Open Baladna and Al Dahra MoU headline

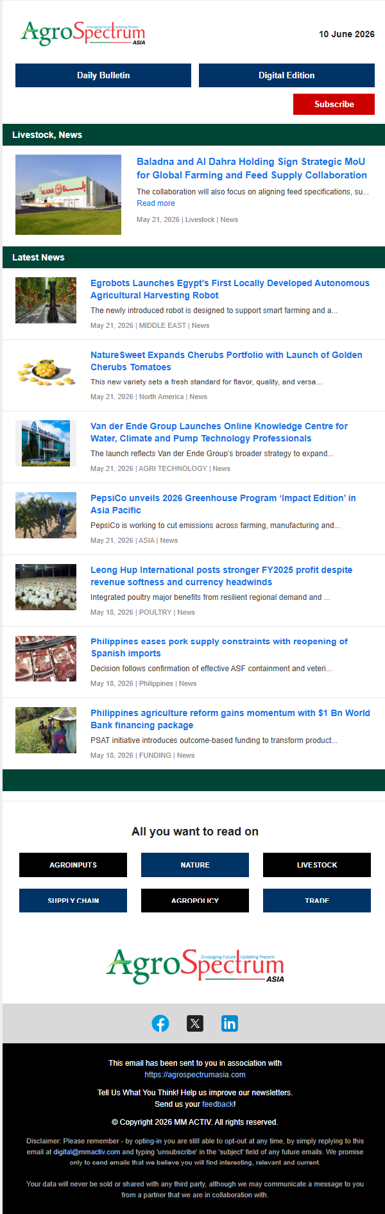[x=252, y=168]
